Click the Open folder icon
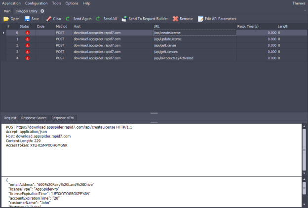This screenshot has height=208, width=308. click(6, 19)
